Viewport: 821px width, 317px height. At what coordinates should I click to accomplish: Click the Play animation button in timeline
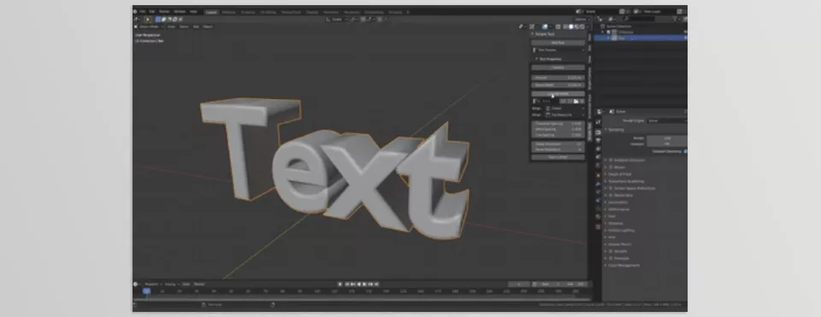click(x=364, y=284)
